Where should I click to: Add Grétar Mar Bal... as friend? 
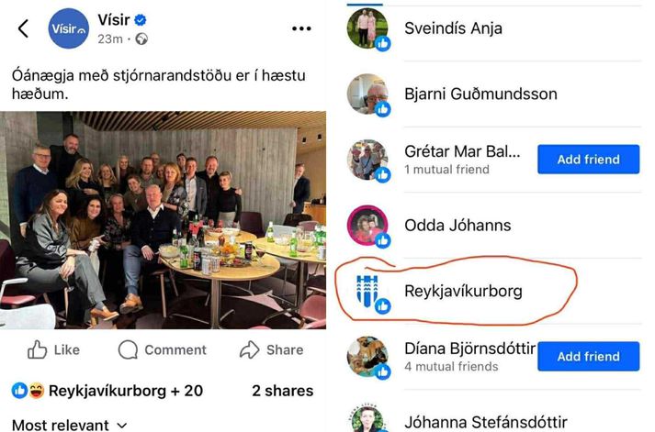pyautogui.click(x=588, y=160)
